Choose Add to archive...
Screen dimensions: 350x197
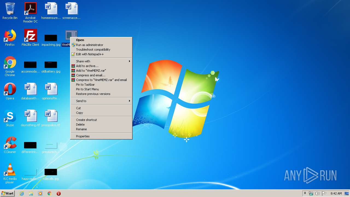101,66
